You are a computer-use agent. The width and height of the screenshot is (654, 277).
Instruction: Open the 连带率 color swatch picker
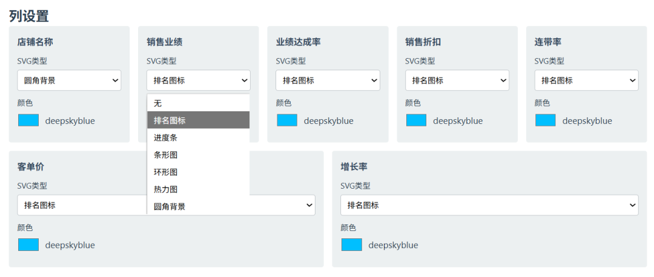click(x=546, y=120)
